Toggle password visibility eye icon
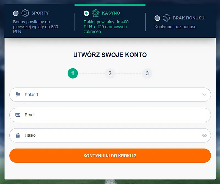Screen dimensions: 220x184 click(204, 135)
